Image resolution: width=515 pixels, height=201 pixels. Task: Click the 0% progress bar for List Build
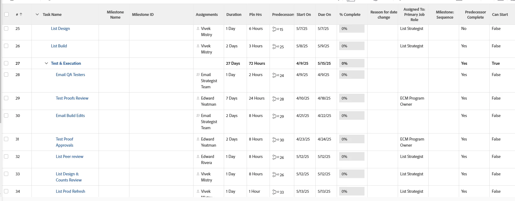click(x=352, y=46)
